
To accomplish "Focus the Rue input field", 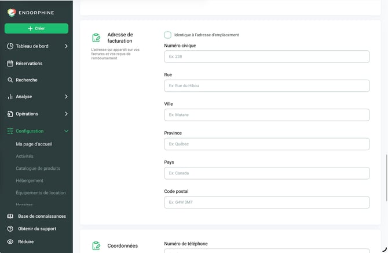I will (x=267, y=85).
